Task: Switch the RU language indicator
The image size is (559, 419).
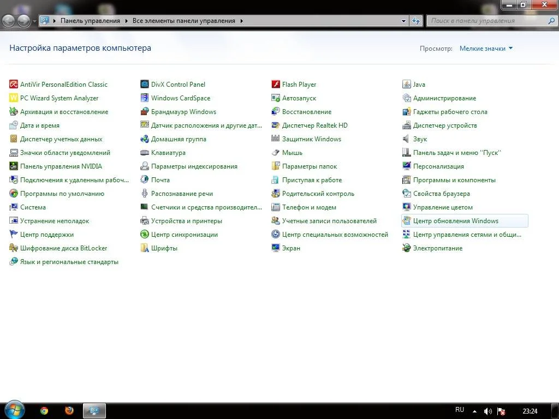Action: pos(460,410)
